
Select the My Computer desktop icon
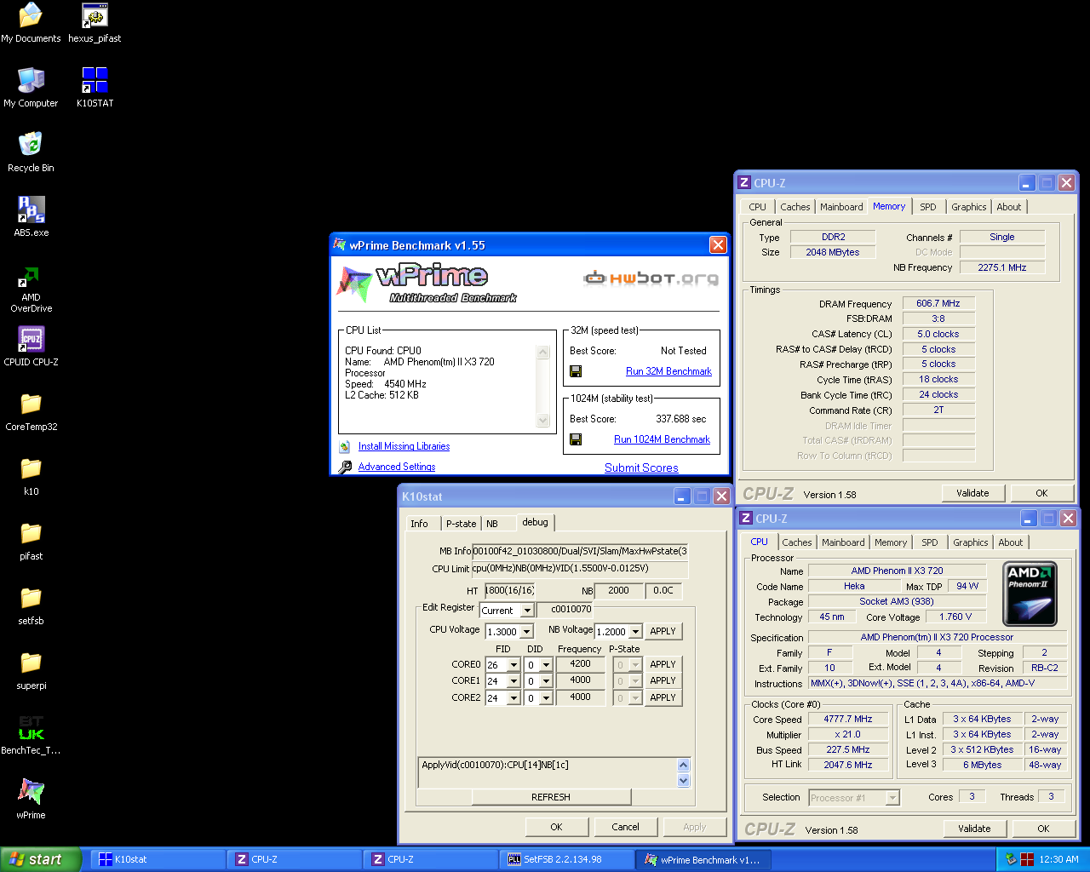31,88
